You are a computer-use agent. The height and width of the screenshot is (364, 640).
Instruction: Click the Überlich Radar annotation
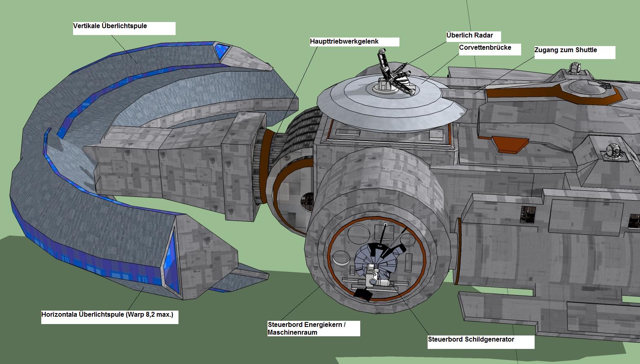click(x=470, y=35)
